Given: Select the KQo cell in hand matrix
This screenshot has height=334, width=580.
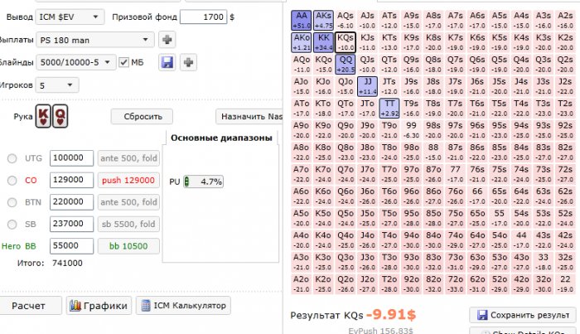Looking at the screenshot, I should [323, 64].
